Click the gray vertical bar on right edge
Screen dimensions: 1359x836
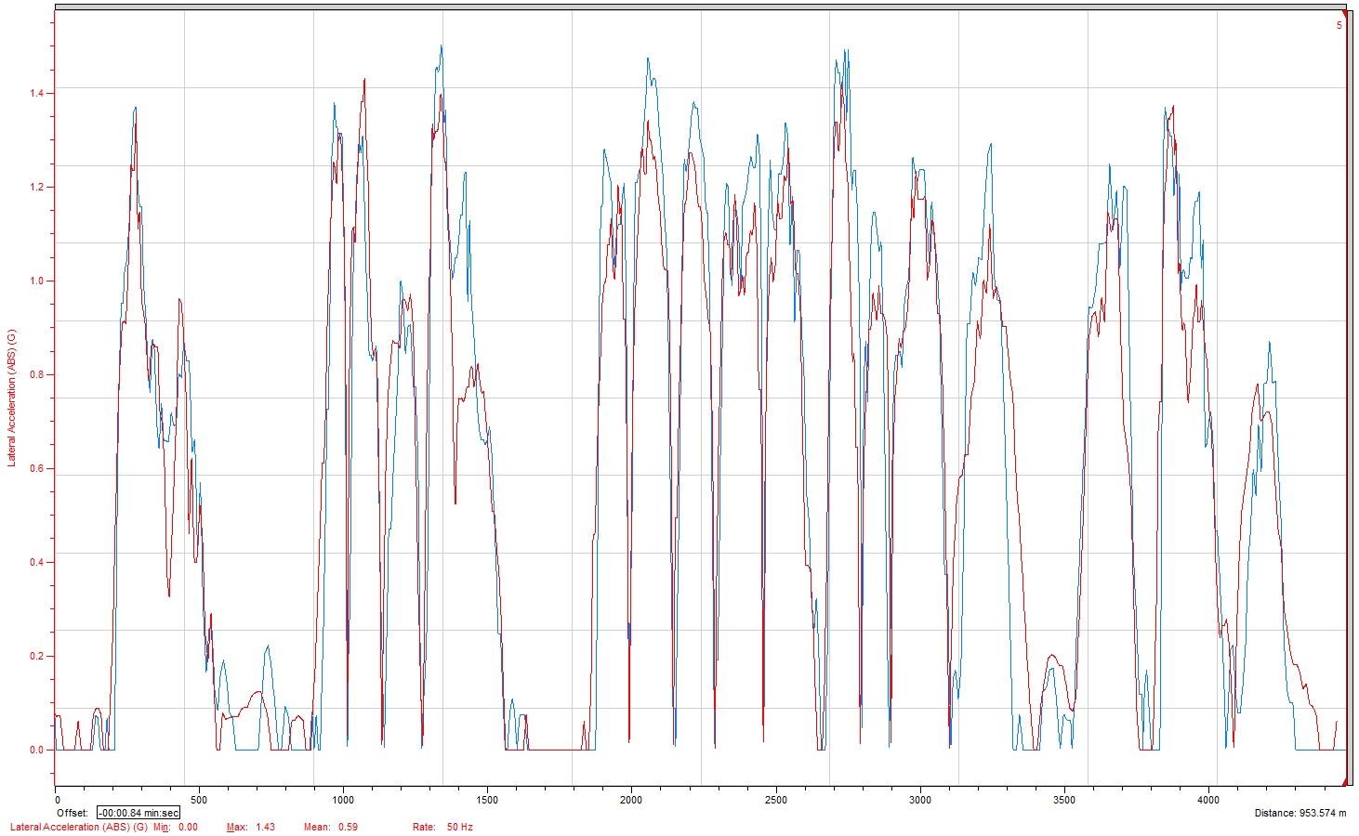1351,399
